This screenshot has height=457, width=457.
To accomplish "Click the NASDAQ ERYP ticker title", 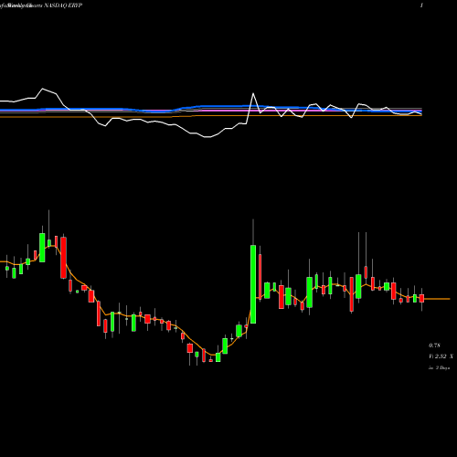I will (63, 5).
